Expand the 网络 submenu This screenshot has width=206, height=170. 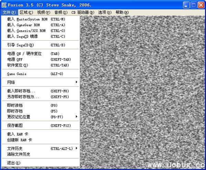(x=41, y=83)
